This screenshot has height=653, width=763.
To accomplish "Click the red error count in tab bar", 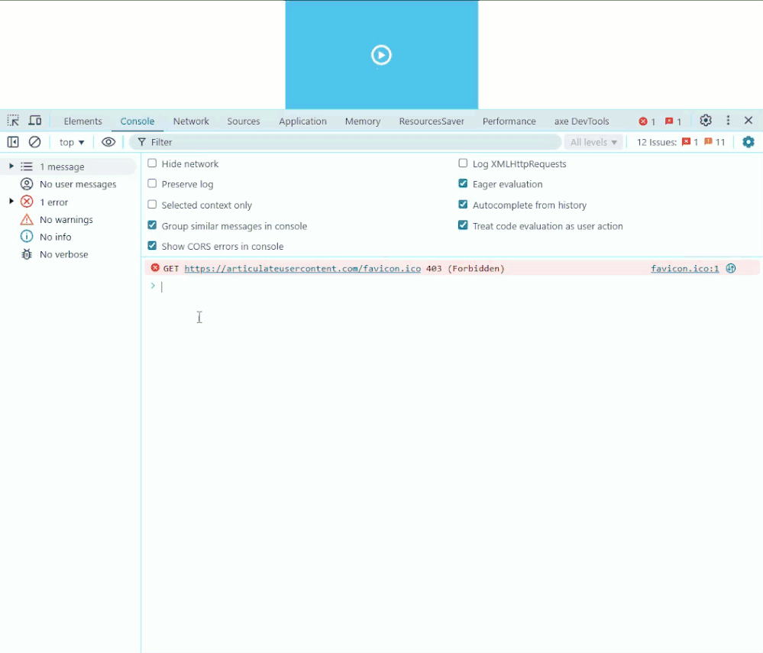I will coord(647,121).
